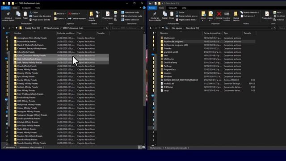Go up one level in right window
The width and height of the screenshot is (286, 161).
pos(163,28)
